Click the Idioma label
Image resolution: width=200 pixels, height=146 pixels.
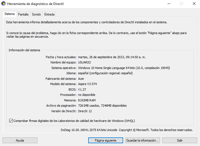71,73
